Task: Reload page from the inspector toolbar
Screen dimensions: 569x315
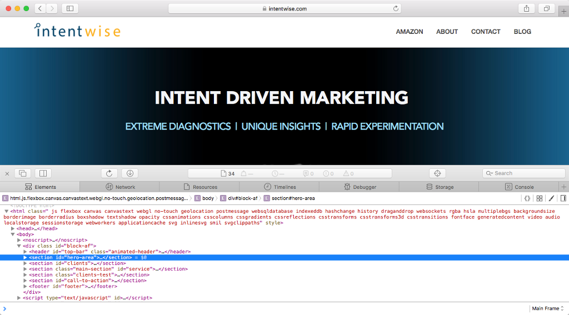Action: 109,173
